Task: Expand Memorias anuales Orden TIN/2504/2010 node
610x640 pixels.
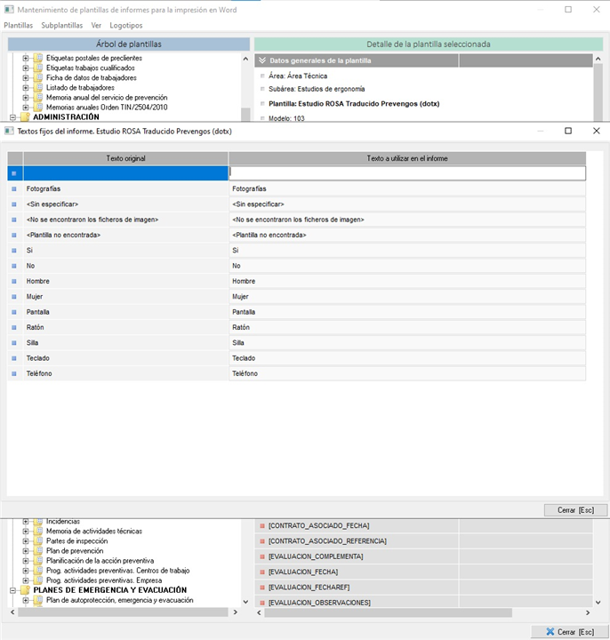Action: tap(26, 107)
